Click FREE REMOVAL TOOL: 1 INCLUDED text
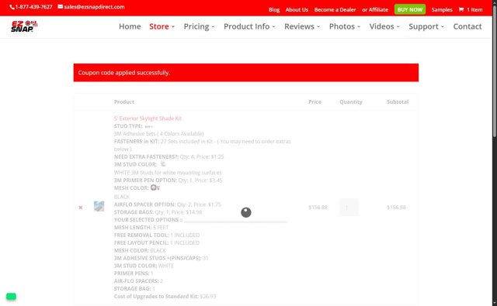The width and height of the screenshot is (497, 306). tap(157, 236)
